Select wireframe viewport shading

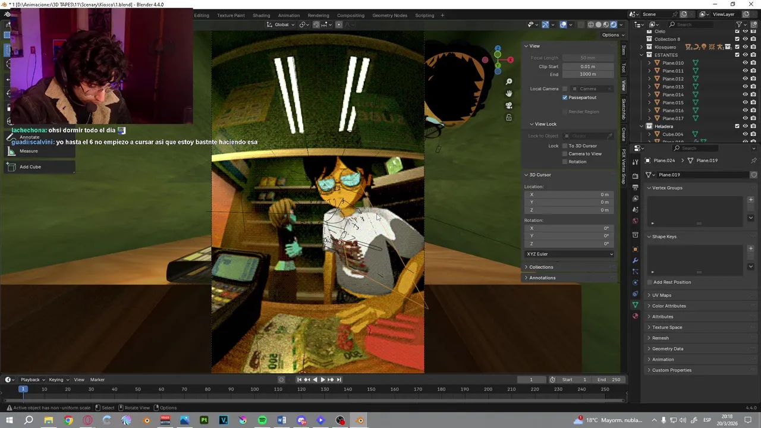pos(590,24)
